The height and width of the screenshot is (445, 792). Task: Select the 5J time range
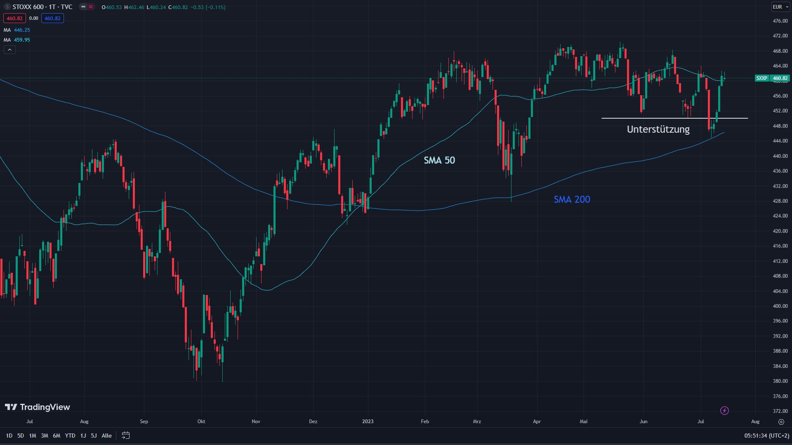[94, 436]
